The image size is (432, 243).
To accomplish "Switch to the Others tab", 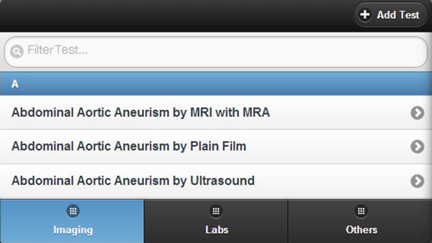I will tap(360, 221).
